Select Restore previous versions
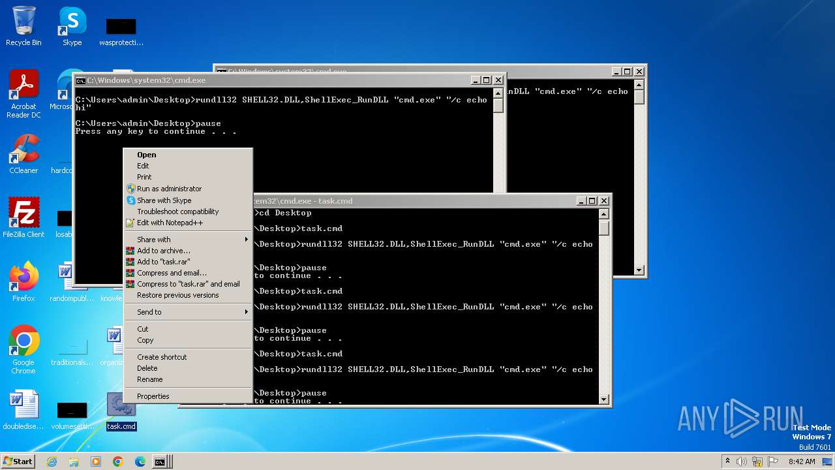This screenshot has width=835, height=470. click(187, 295)
